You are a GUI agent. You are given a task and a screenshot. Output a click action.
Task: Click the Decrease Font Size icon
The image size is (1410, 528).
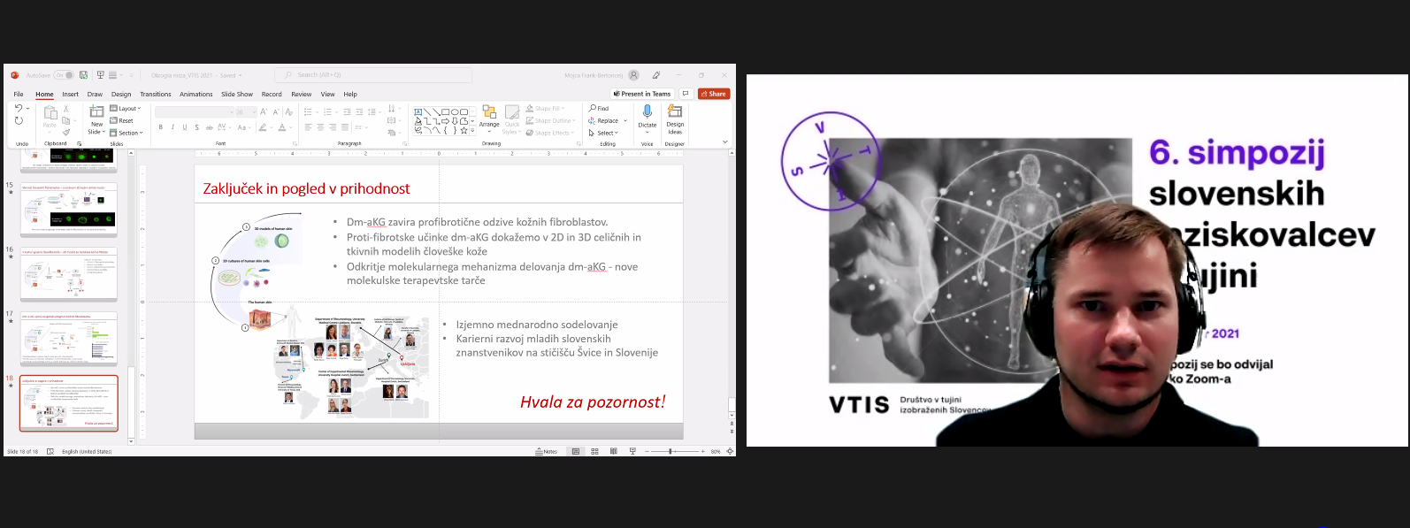276,112
